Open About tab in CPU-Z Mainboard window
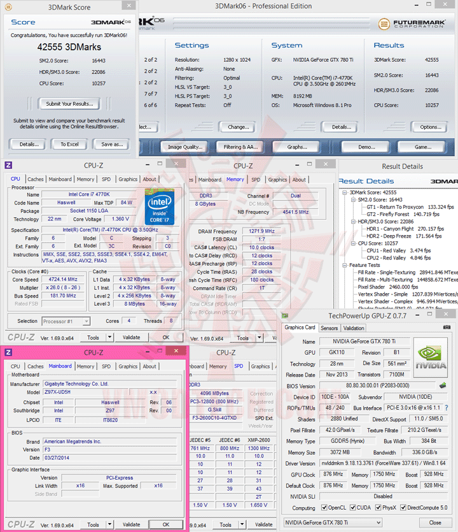This screenshot has width=458, height=532. (x=149, y=366)
